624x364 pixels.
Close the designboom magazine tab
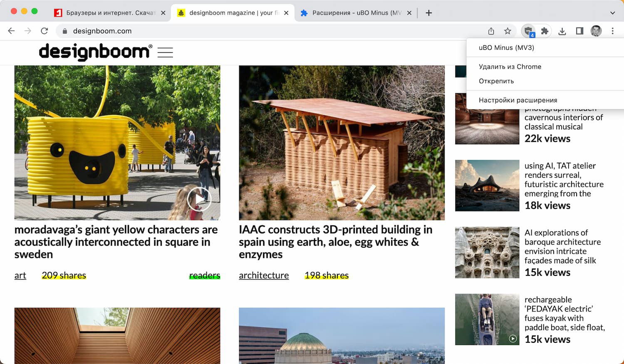coord(286,13)
